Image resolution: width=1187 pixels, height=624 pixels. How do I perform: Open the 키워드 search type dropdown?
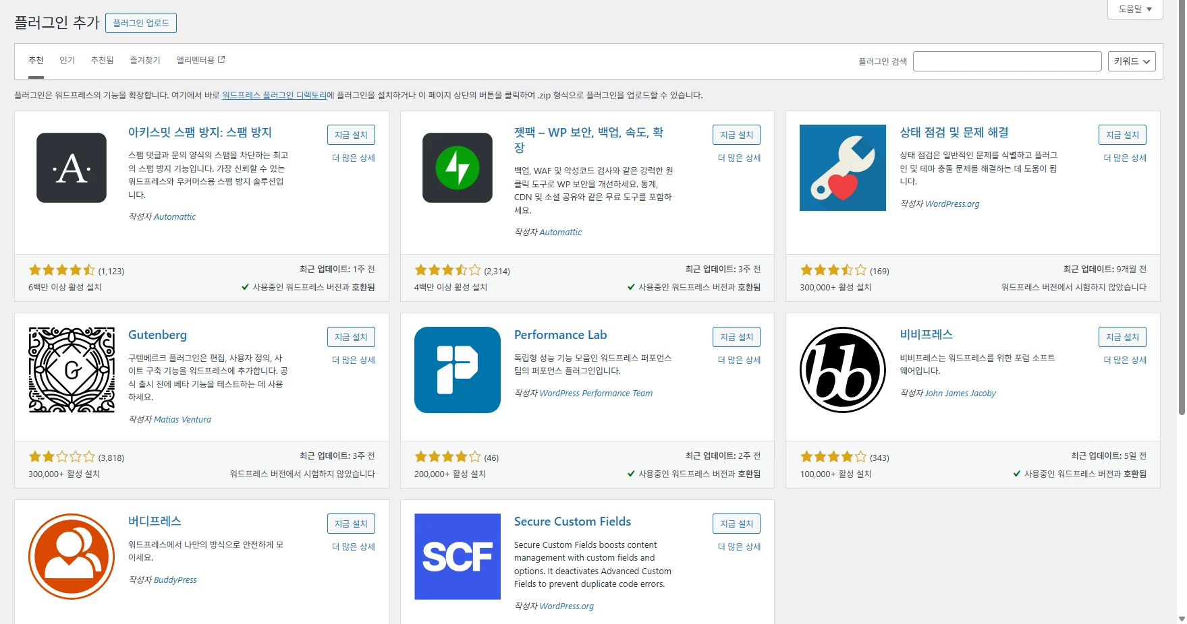1132,61
